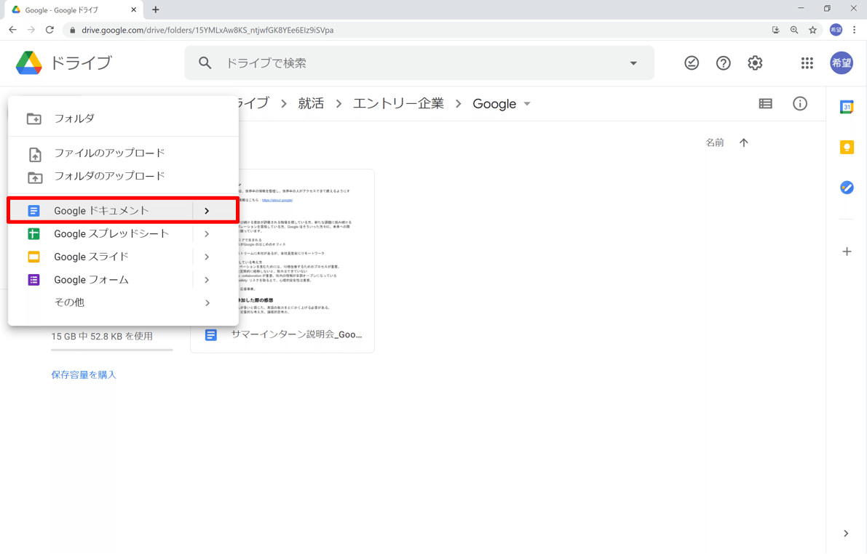Switch to list layout view
867x554 pixels.
click(765, 103)
